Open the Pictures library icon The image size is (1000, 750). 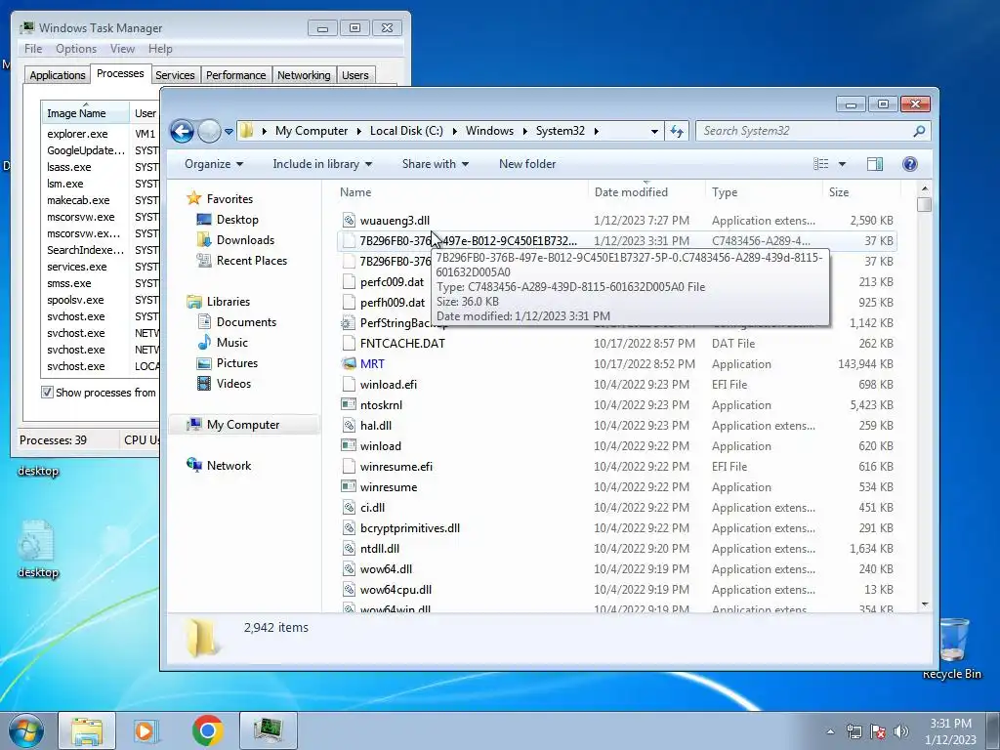click(204, 363)
